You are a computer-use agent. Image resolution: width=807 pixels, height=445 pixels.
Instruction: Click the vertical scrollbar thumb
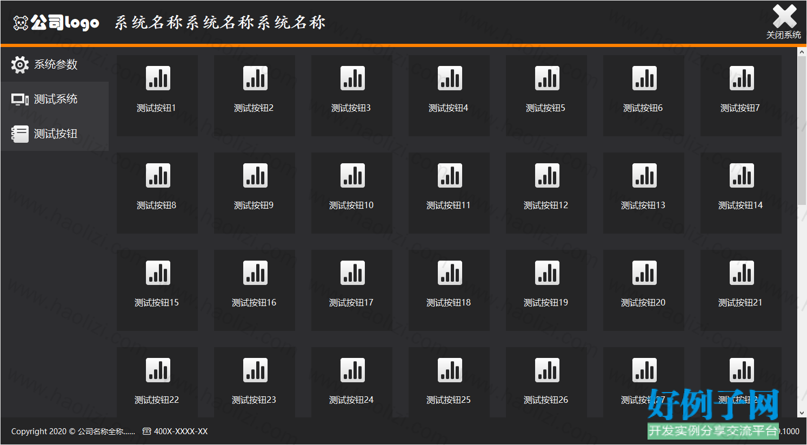pos(802,130)
